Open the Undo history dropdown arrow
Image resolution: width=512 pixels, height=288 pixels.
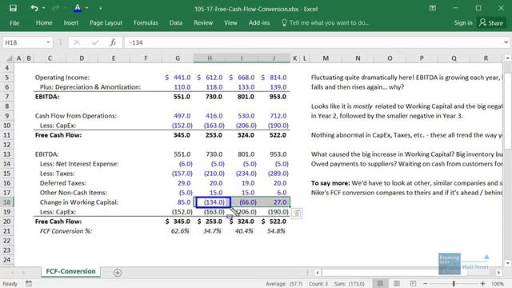43,8
